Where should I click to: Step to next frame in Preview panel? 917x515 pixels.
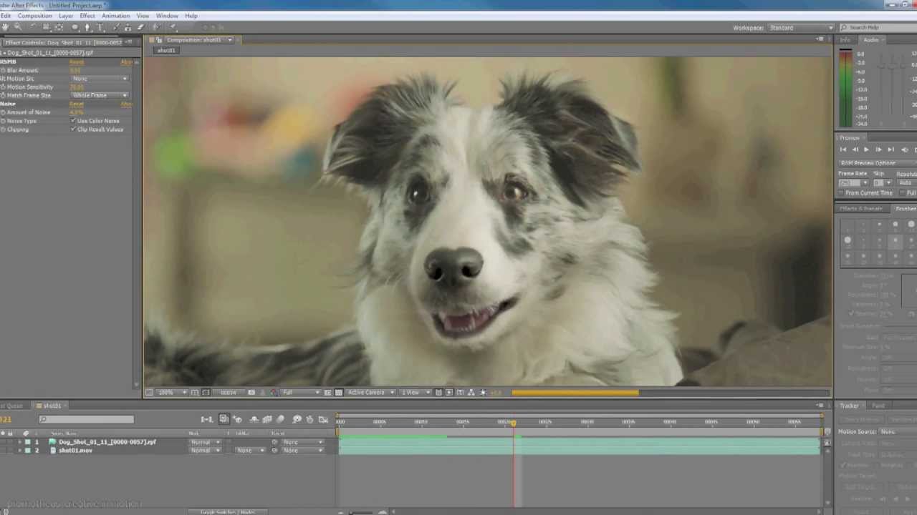click(x=878, y=149)
